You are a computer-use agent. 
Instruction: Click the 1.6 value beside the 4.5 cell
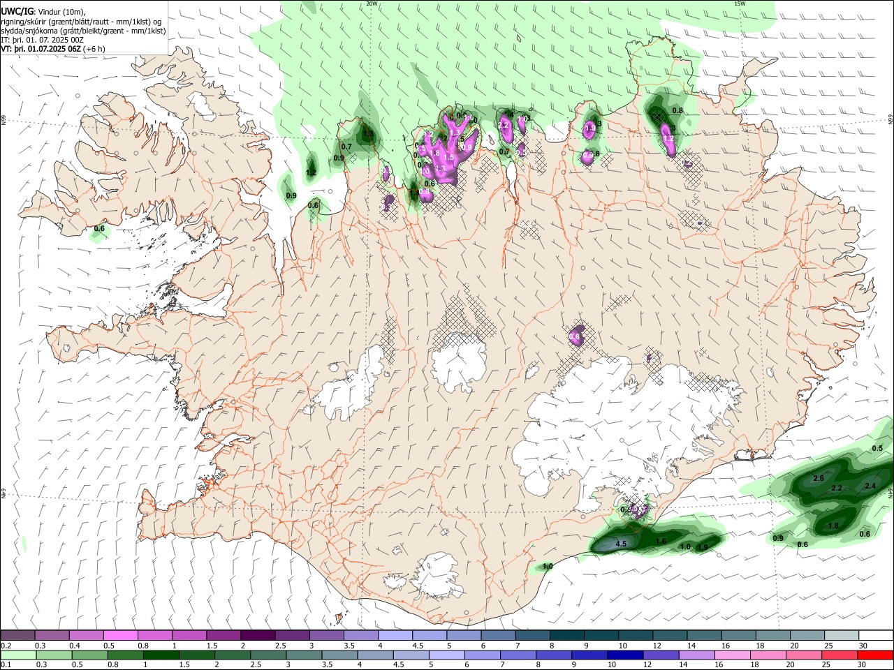point(661,541)
